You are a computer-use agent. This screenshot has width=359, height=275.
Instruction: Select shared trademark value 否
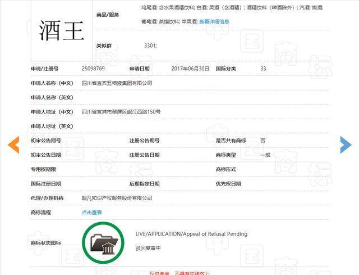pos(263,141)
